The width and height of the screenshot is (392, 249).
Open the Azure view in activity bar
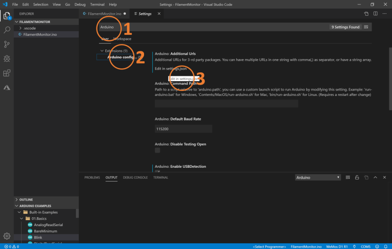7,88
